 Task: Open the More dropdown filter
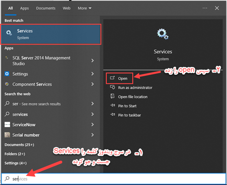(84, 8)
